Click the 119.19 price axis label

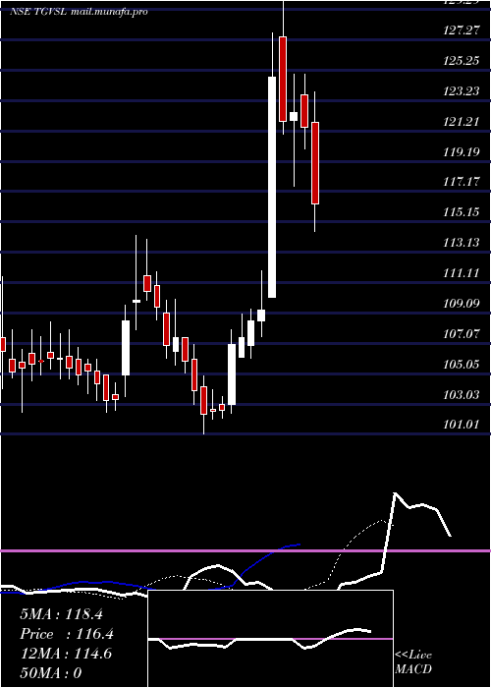tap(461, 151)
